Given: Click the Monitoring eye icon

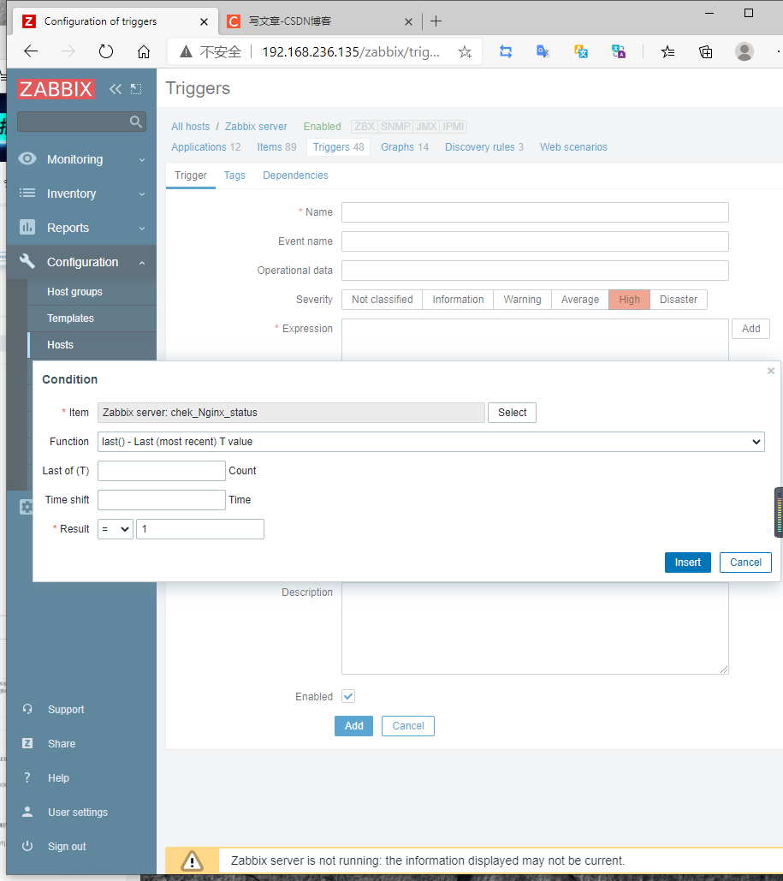Looking at the screenshot, I should 27,159.
